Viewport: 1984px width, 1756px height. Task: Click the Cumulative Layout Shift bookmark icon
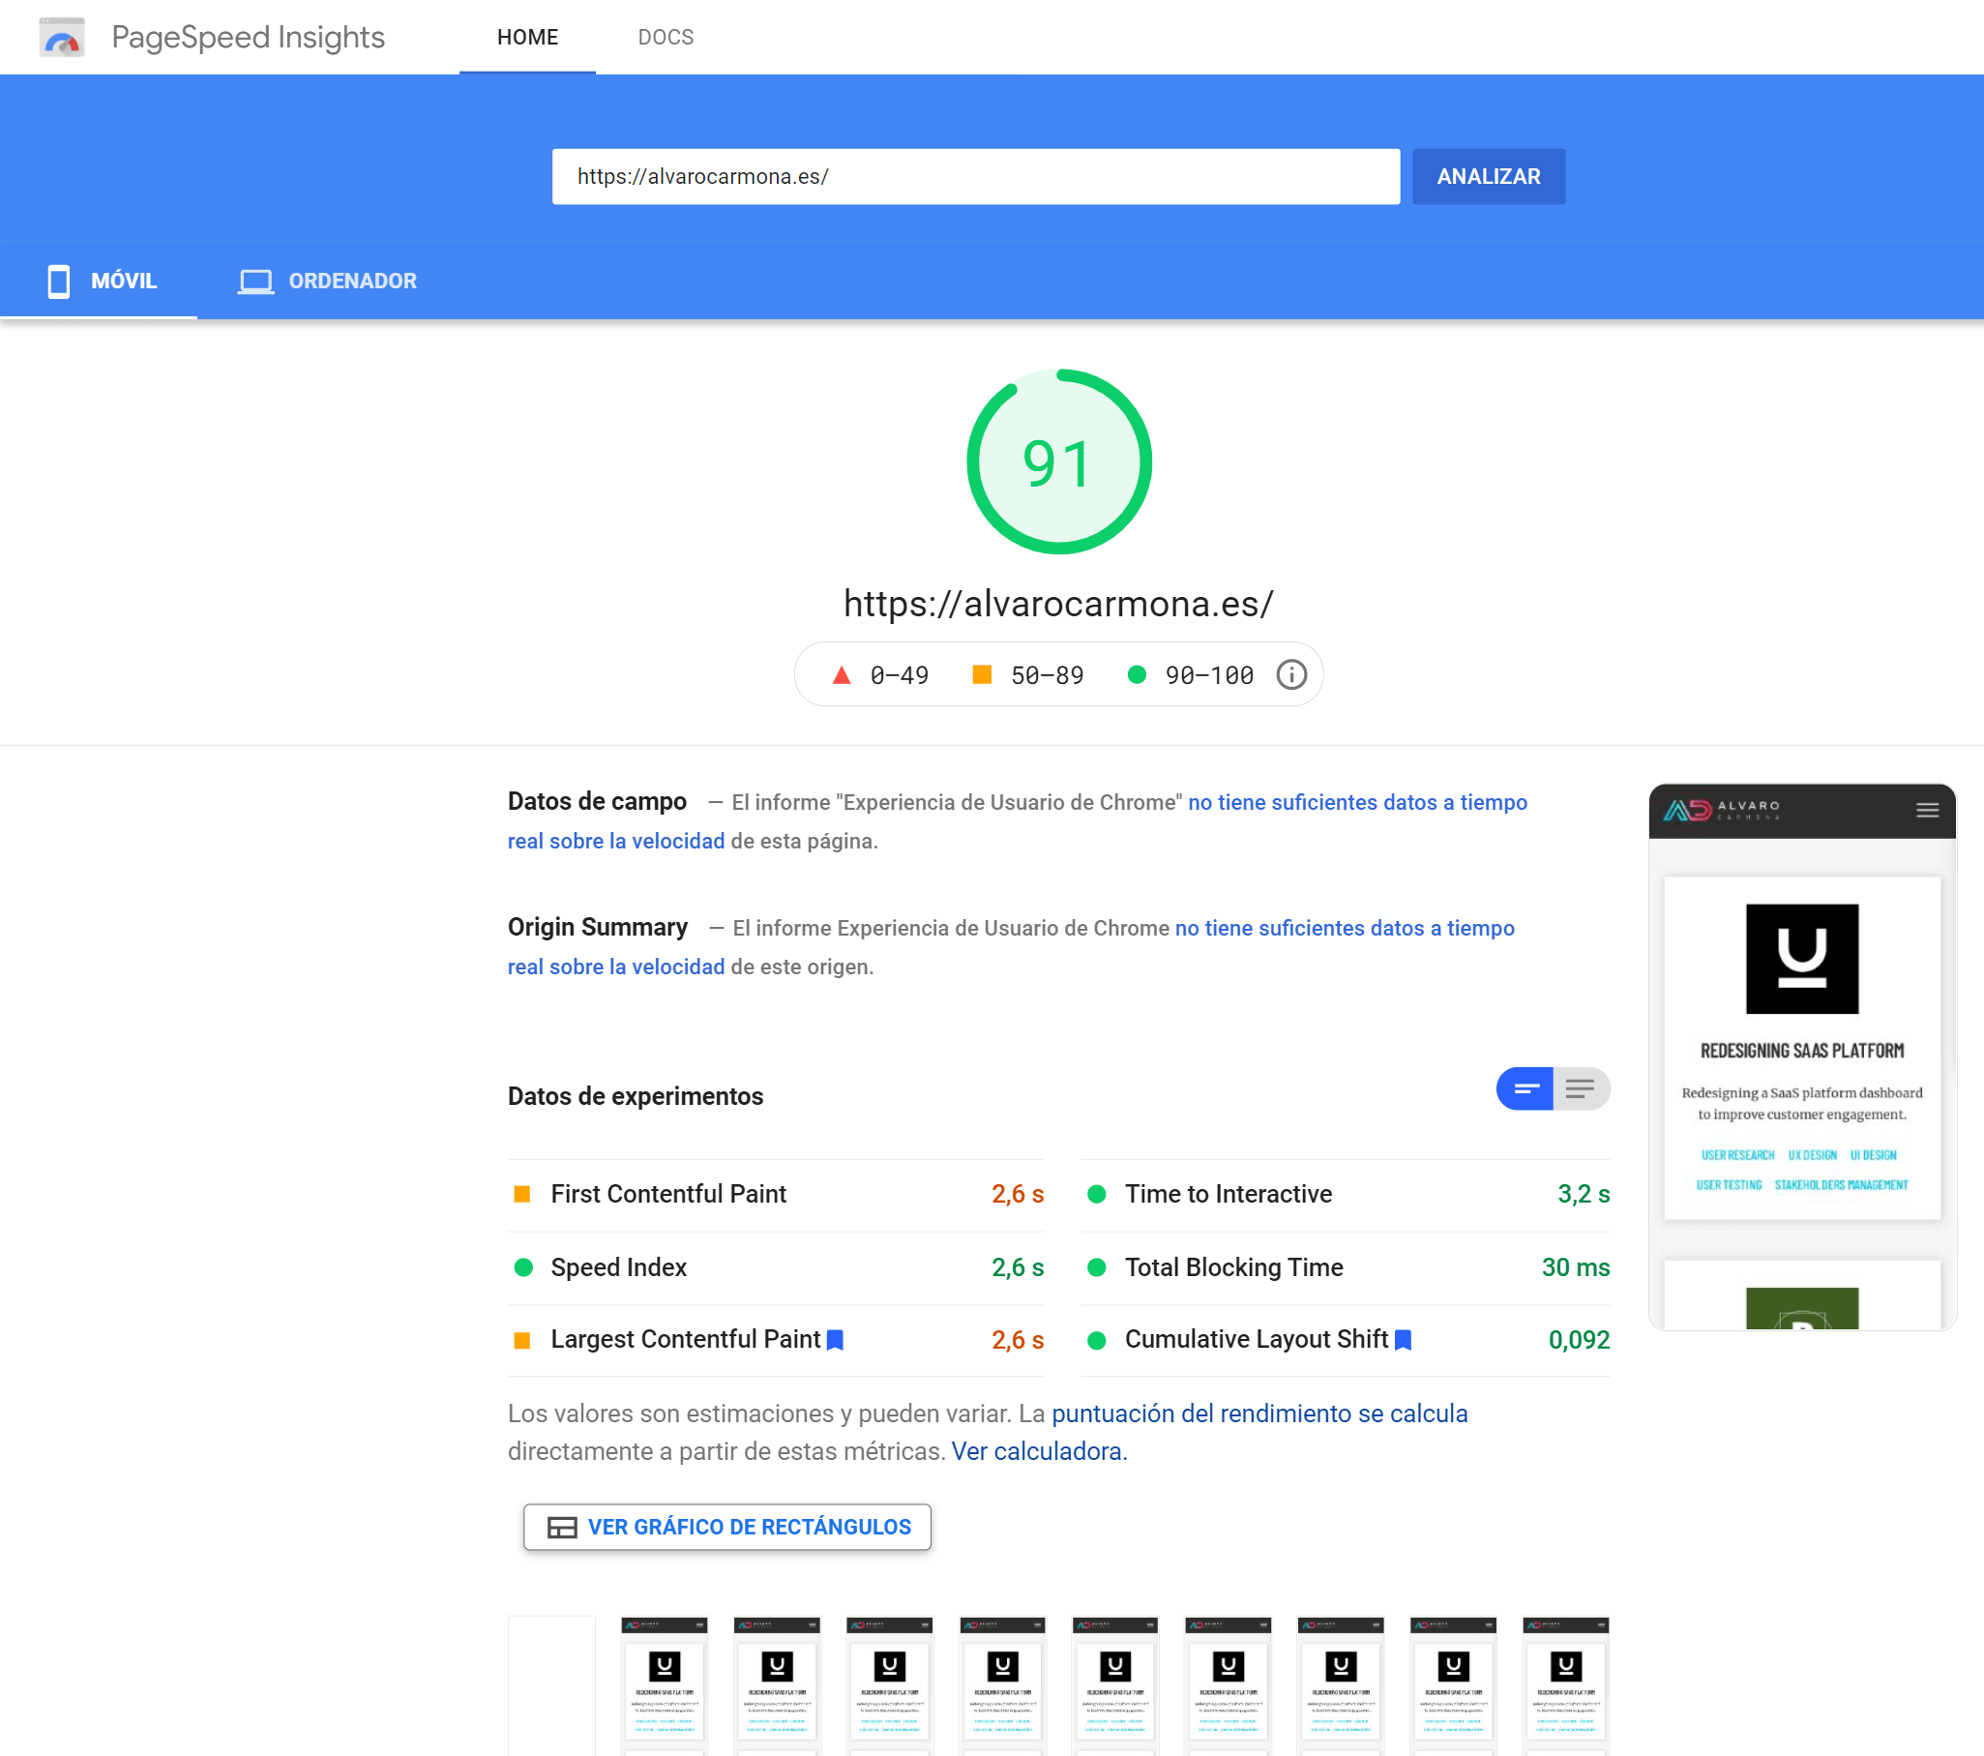(1403, 1340)
